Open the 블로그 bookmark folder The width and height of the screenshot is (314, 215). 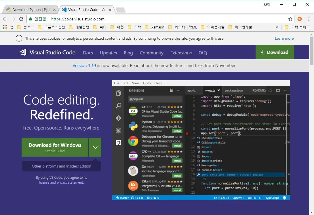[x=26, y=27]
